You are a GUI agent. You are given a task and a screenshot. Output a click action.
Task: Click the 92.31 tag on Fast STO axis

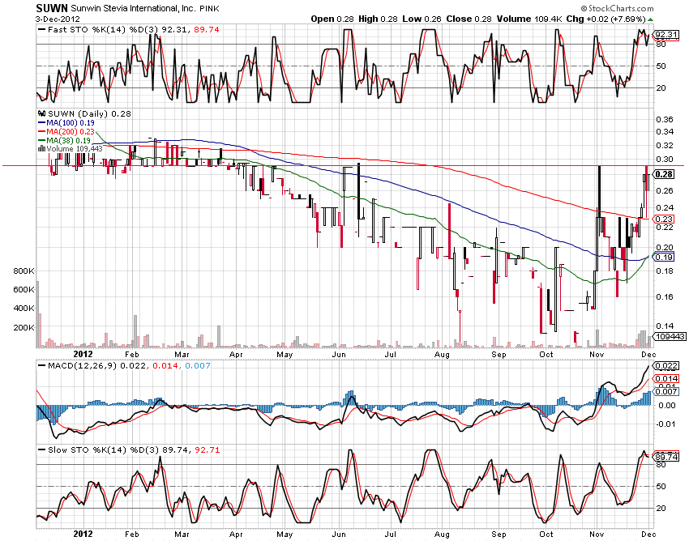pos(667,35)
